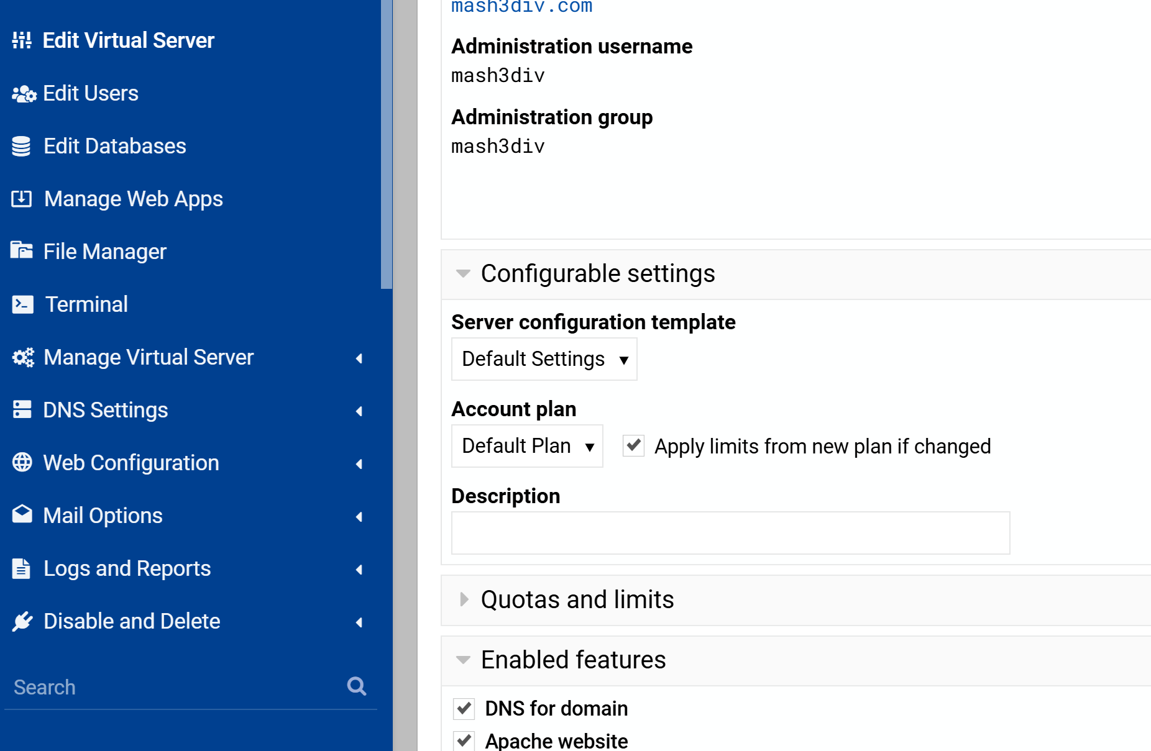Toggle Apply limits from new plan checkbox
The width and height of the screenshot is (1151, 751).
[x=633, y=446]
